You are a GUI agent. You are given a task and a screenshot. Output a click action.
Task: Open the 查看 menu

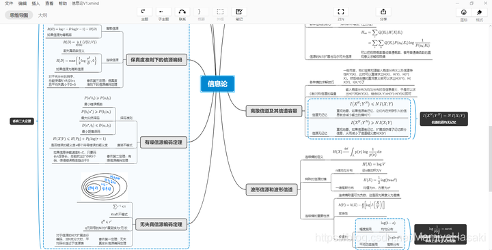point(49,3)
